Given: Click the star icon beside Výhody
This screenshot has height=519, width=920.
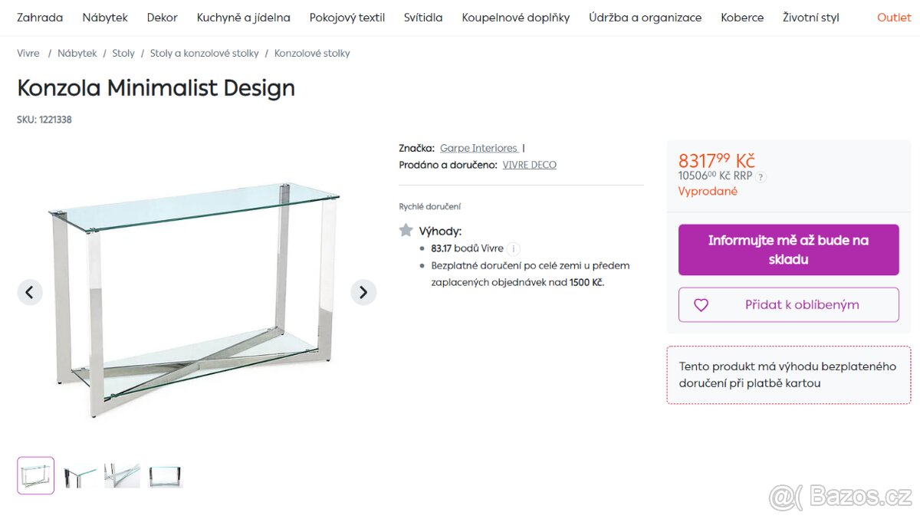Looking at the screenshot, I should click(x=406, y=230).
